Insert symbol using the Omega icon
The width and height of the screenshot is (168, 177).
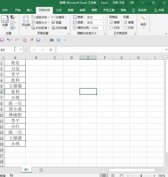click(x=58, y=40)
